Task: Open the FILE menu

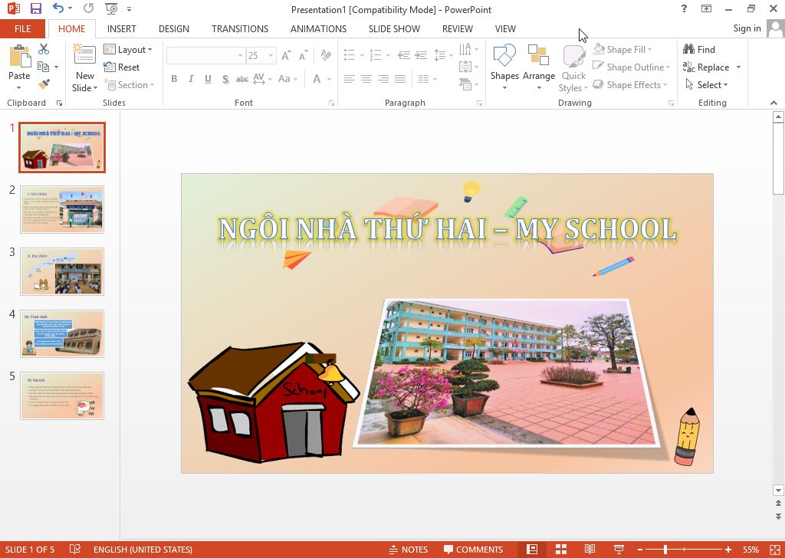Action: tap(22, 28)
